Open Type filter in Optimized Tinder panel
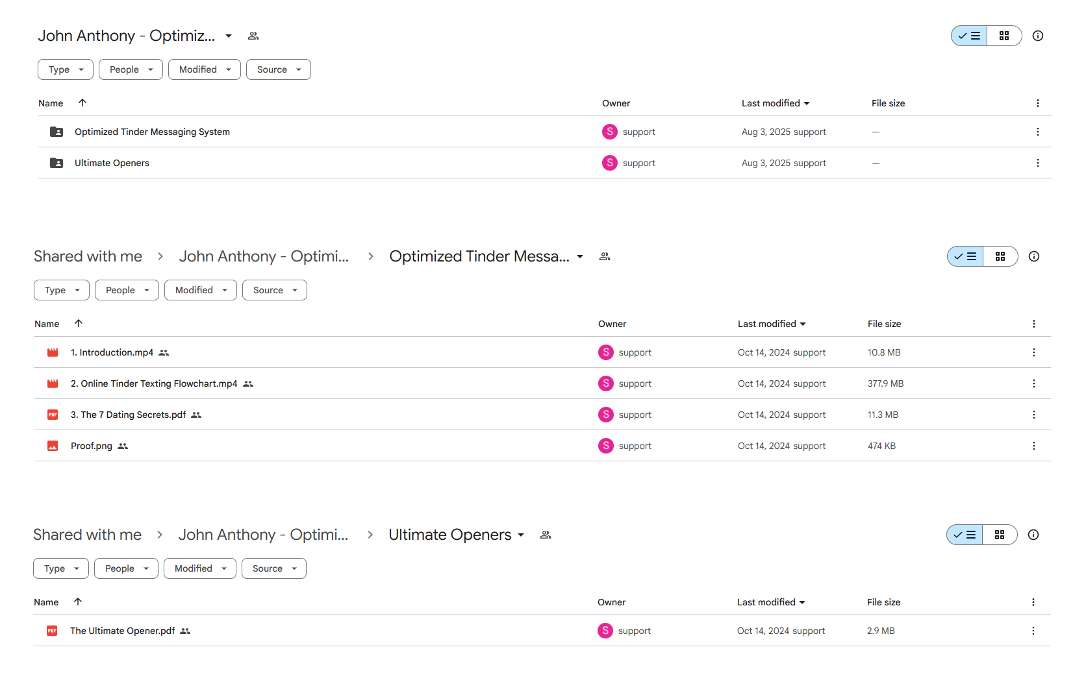This screenshot has height=680, width=1086. coord(62,290)
